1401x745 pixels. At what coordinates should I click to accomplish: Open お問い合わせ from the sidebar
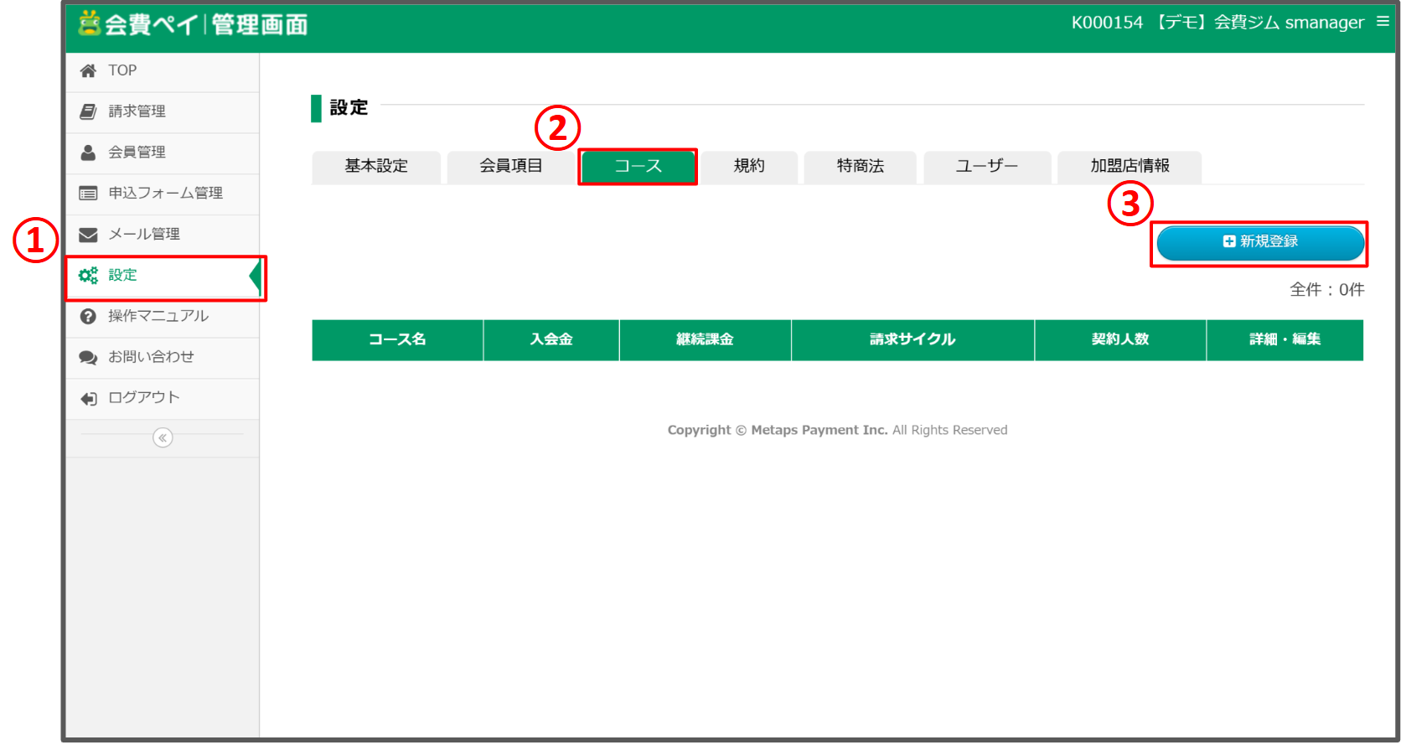[163, 358]
